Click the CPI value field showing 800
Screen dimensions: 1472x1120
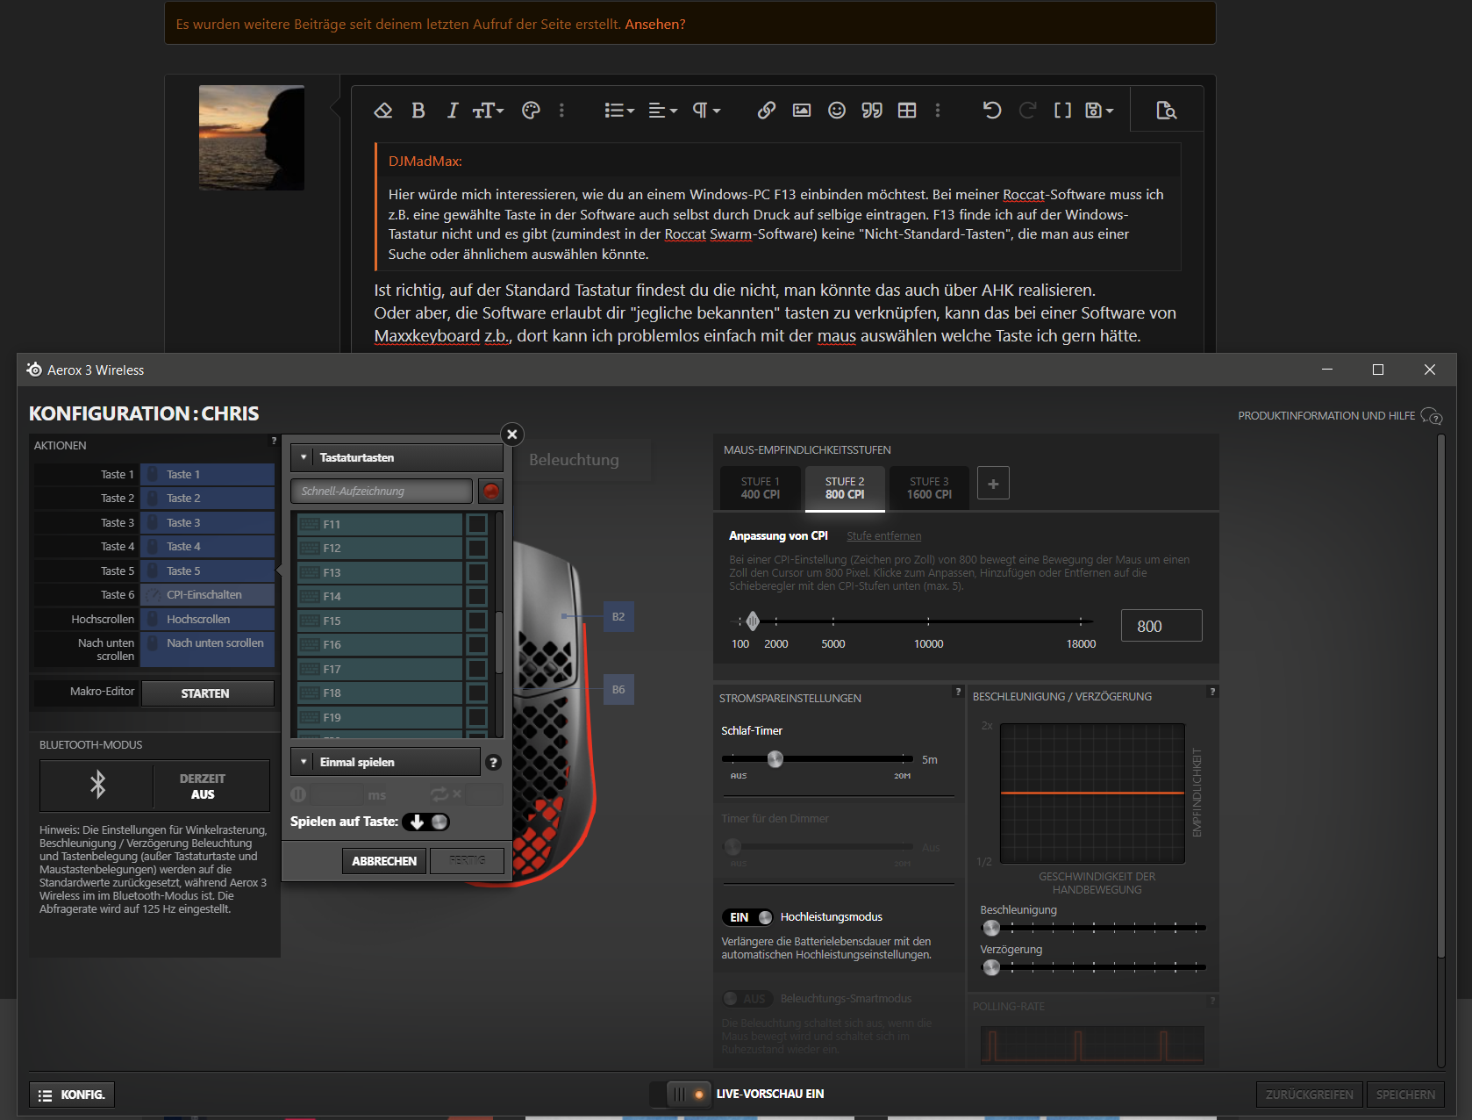coord(1161,626)
